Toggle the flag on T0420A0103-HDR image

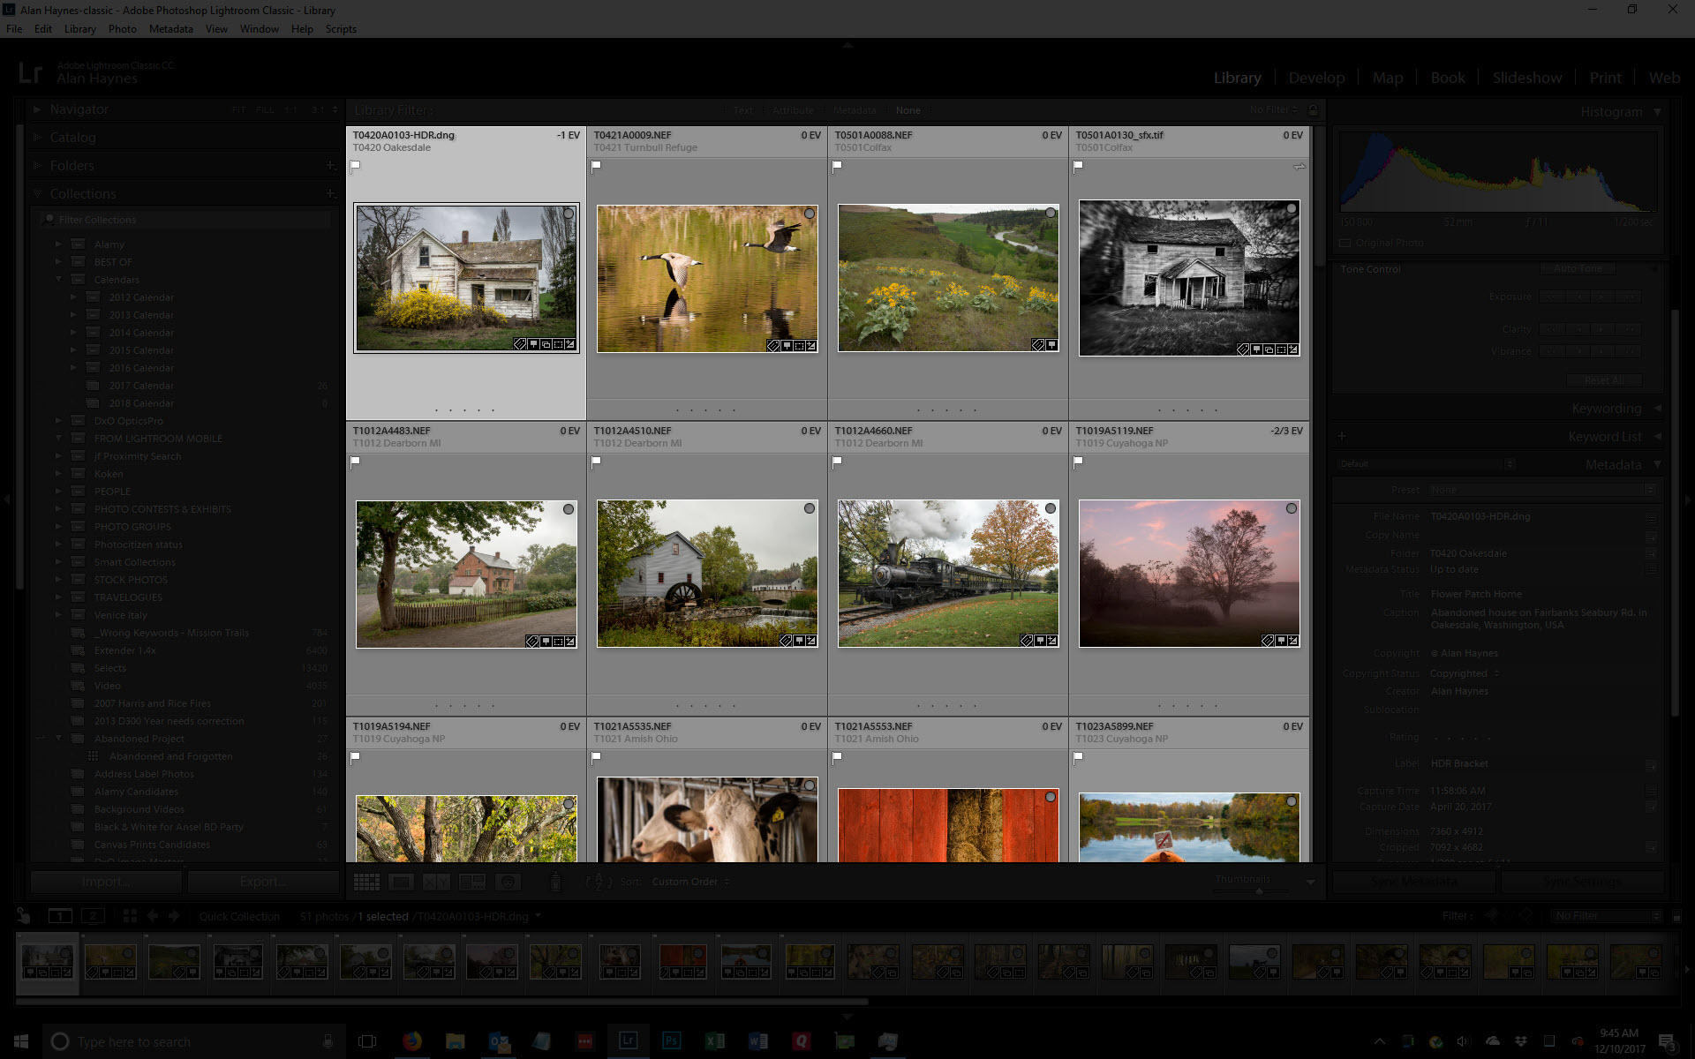355,165
